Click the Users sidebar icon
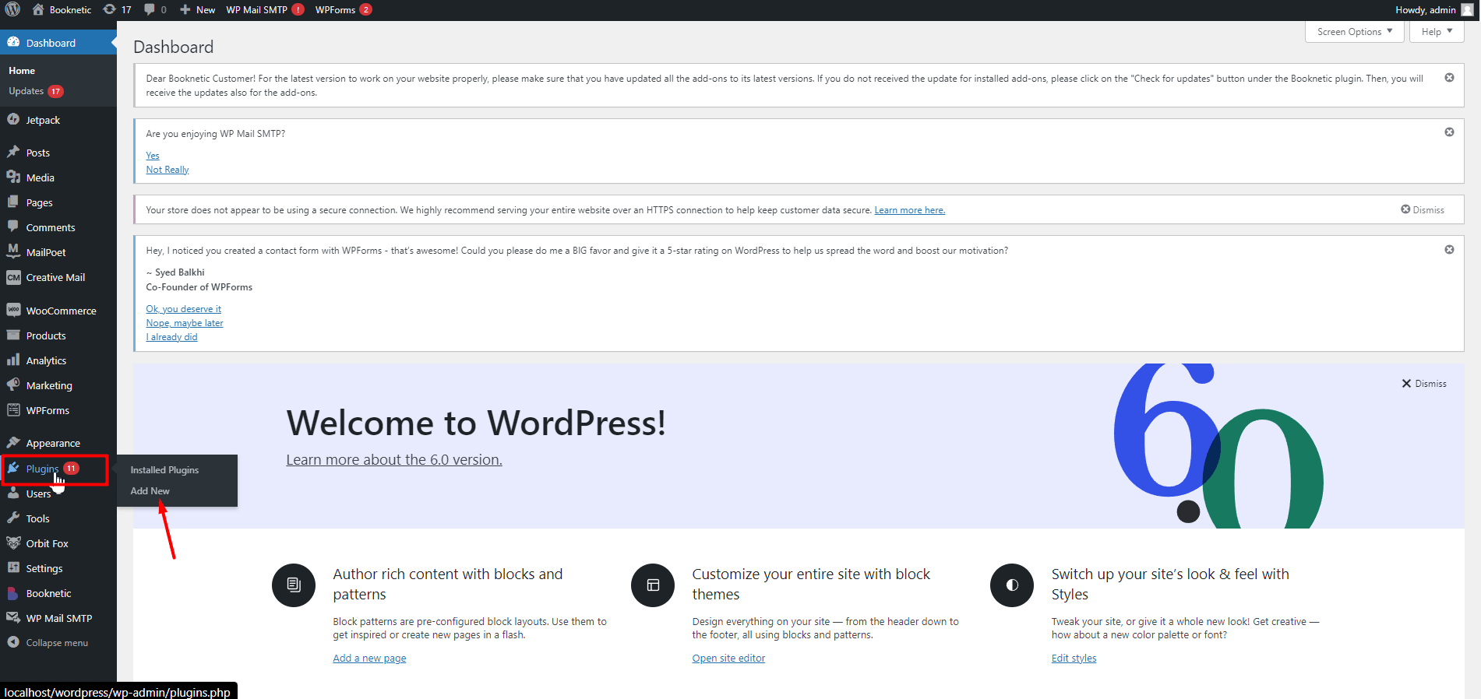Image resolution: width=1481 pixels, height=699 pixels. [x=13, y=493]
